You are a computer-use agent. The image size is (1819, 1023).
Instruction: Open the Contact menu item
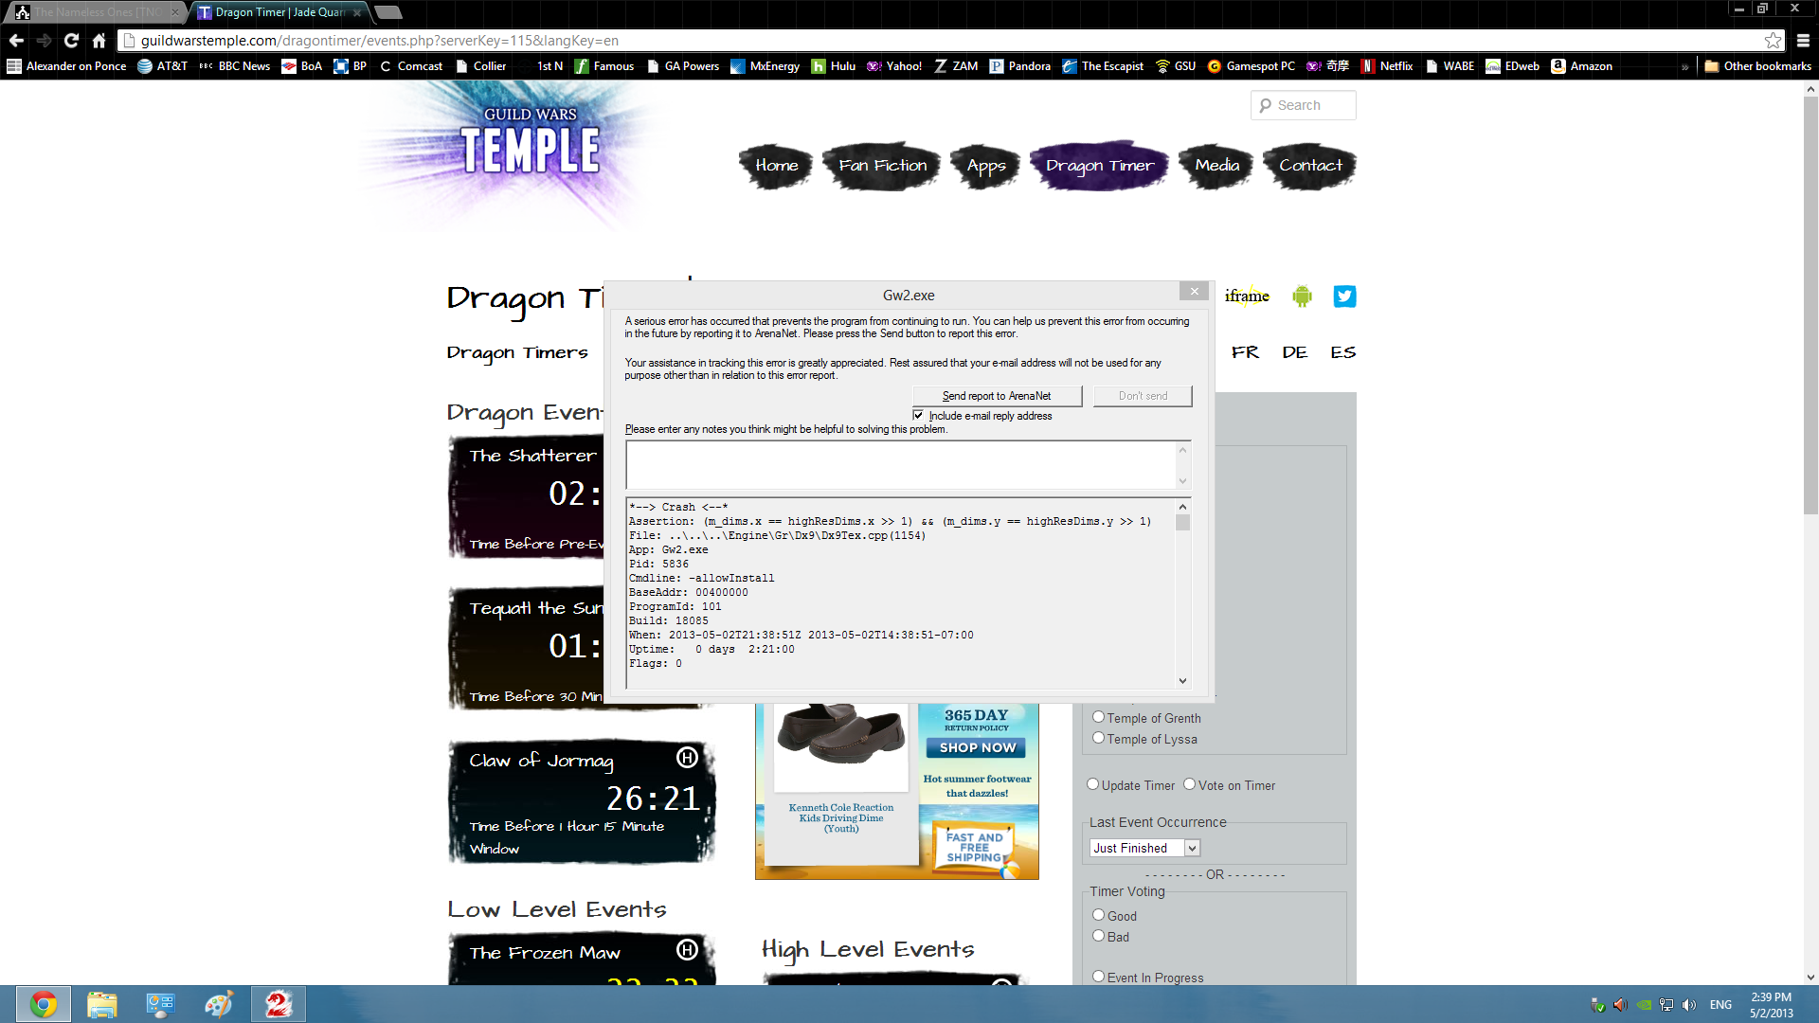(x=1310, y=166)
